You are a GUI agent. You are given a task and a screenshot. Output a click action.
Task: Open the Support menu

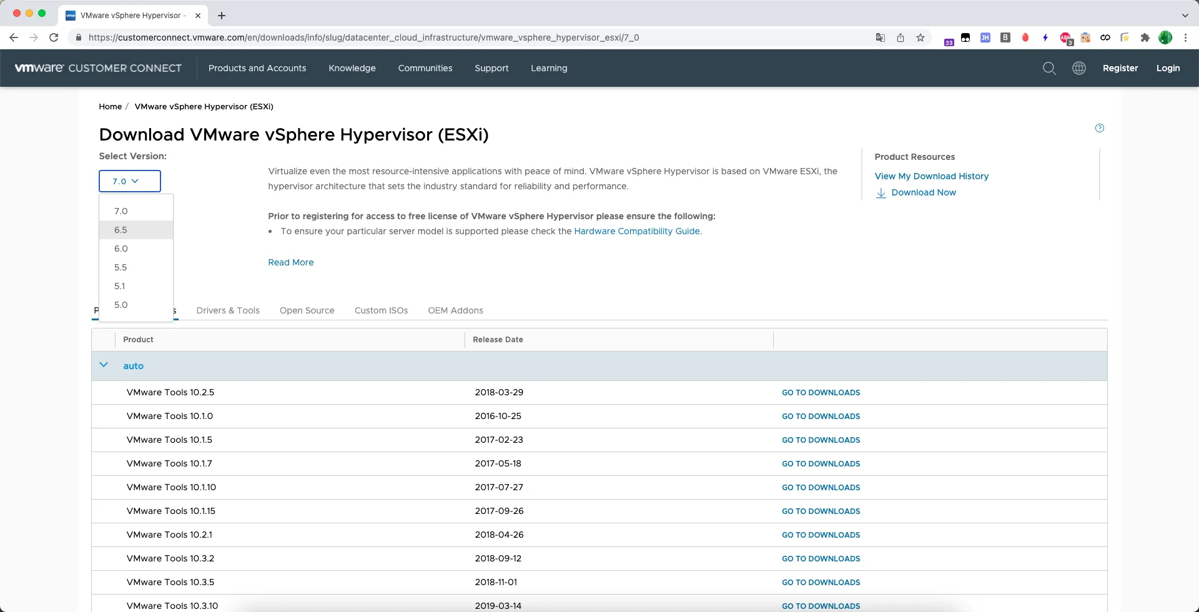491,68
